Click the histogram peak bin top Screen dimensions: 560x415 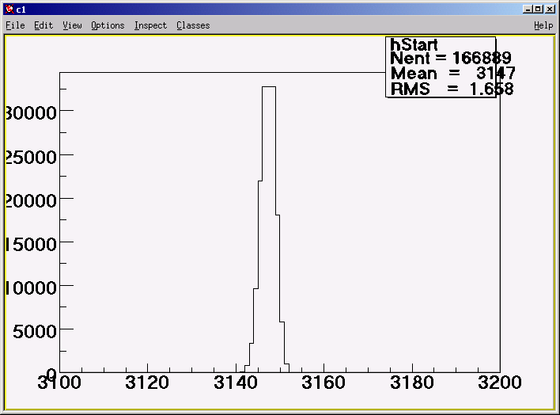point(269,87)
